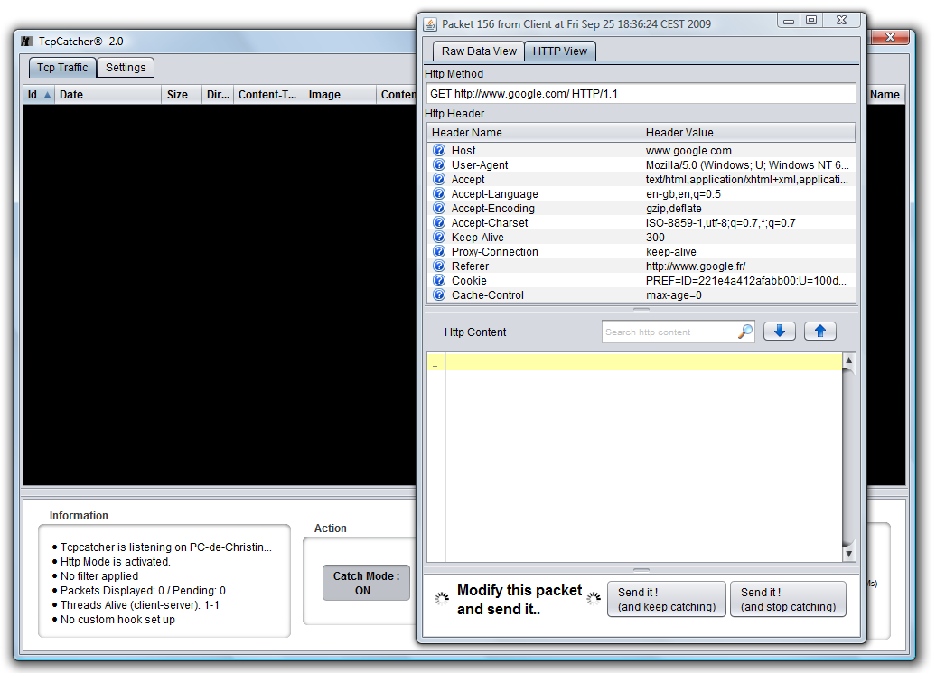Click TcpCatcher app icon in title bar

26,42
